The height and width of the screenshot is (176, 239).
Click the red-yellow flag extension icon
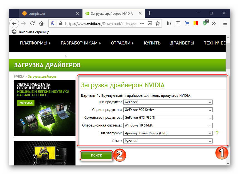pyautogui.click(x=196, y=23)
